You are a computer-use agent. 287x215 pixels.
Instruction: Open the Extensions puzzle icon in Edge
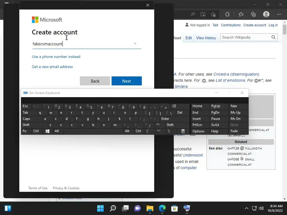(x=227, y=14)
